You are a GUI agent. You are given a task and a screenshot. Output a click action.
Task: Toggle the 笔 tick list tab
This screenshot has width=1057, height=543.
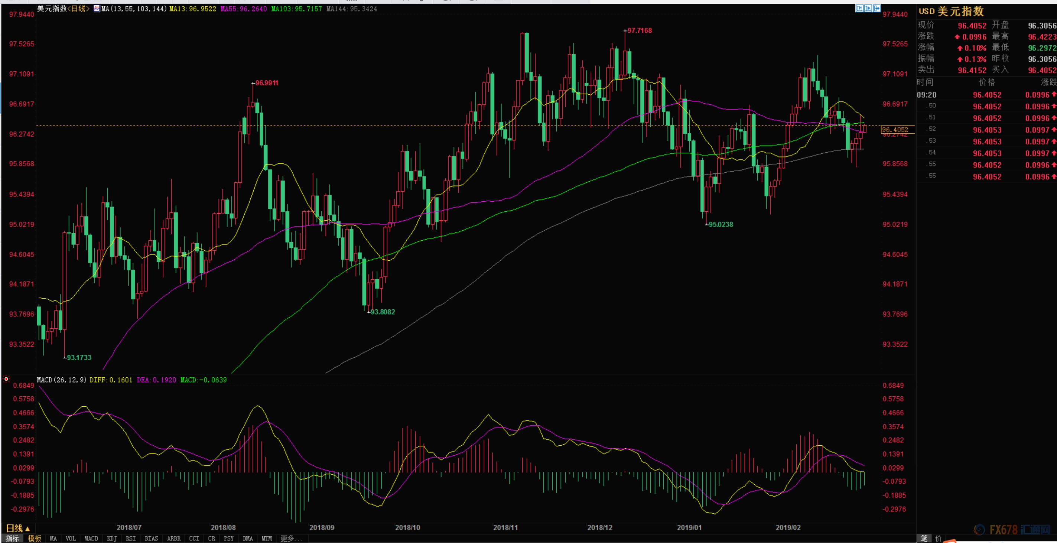pos(924,539)
